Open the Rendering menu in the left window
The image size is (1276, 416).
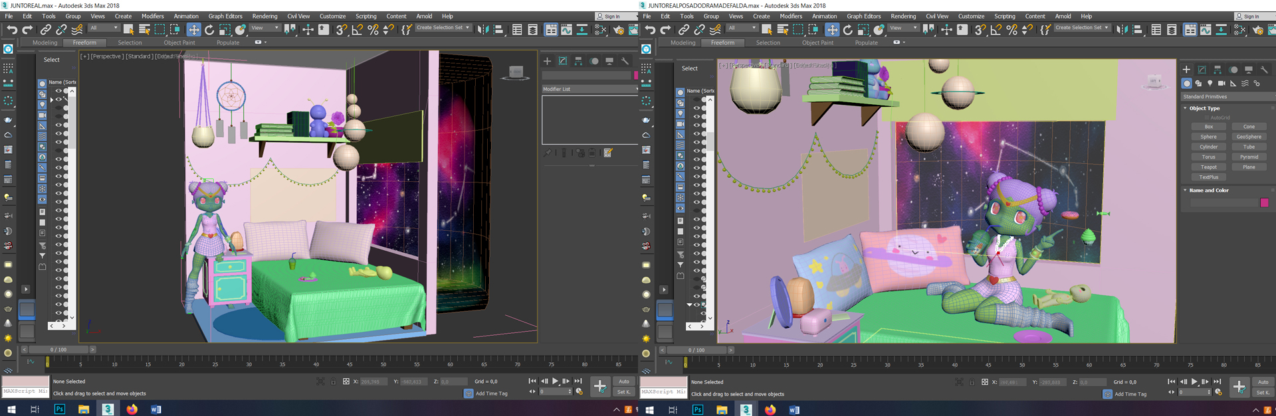(265, 16)
